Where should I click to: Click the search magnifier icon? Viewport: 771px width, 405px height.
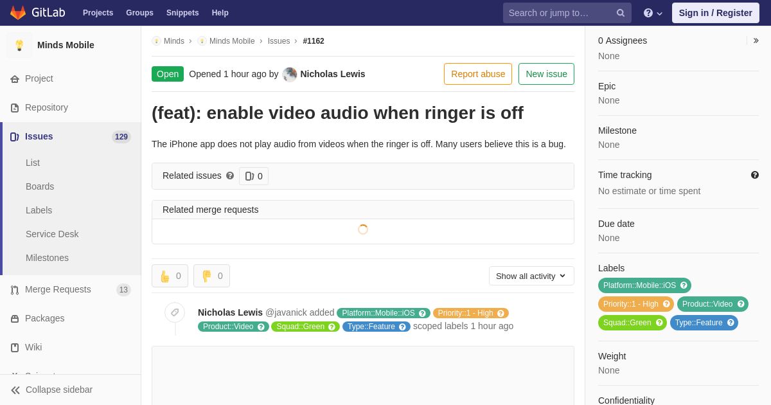pyautogui.click(x=621, y=13)
